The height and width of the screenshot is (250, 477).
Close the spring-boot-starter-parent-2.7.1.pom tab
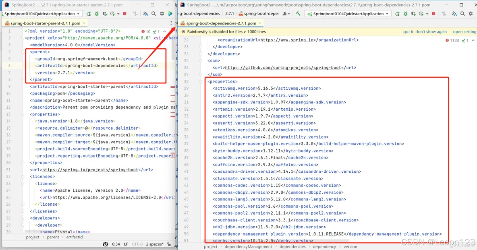[x=84, y=23]
